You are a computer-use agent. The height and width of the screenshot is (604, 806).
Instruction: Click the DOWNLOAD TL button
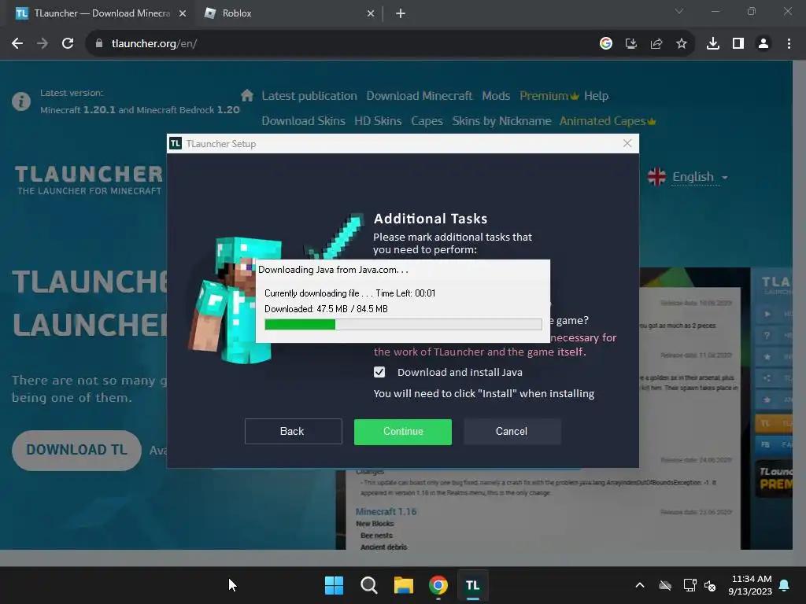pos(76,451)
